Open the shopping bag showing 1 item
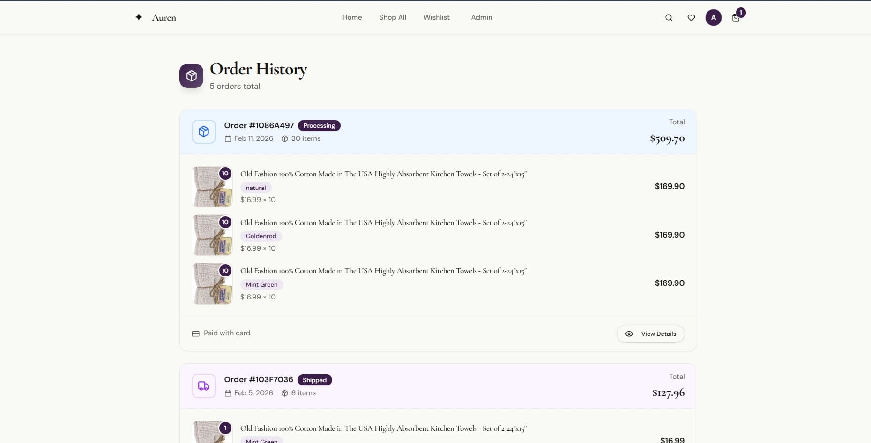The width and height of the screenshot is (871, 443). pyautogui.click(x=736, y=18)
